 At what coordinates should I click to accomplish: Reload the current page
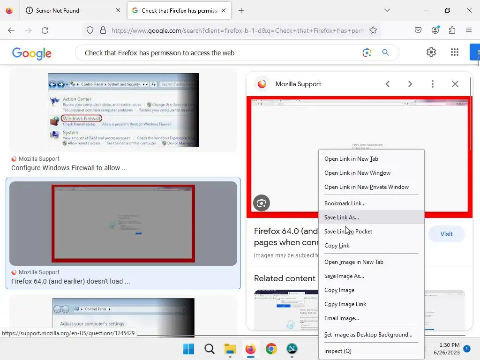pyautogui.click(x=45, y=30)
